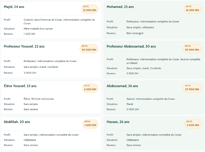Click the 2 500 DH debt badge

pos(90,88)
